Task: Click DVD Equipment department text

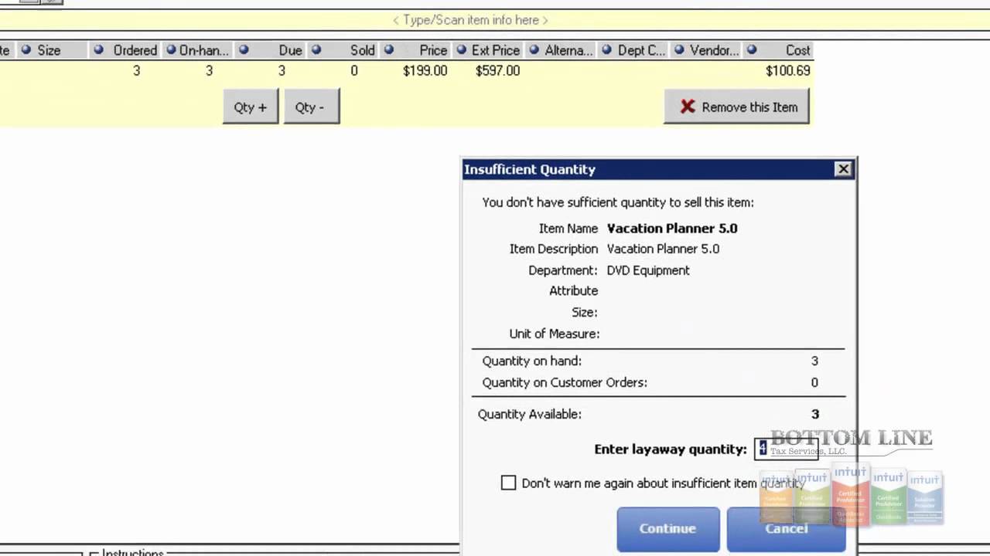Action: 648,270
